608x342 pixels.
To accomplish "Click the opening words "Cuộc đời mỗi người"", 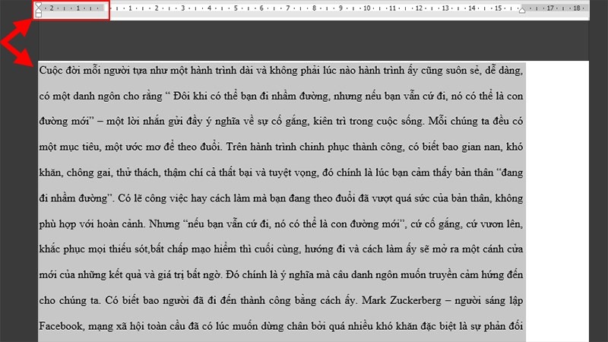I will 84,71.
